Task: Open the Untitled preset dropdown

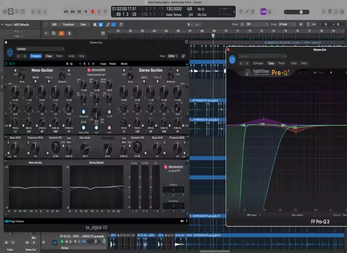Action: point(40,49)
